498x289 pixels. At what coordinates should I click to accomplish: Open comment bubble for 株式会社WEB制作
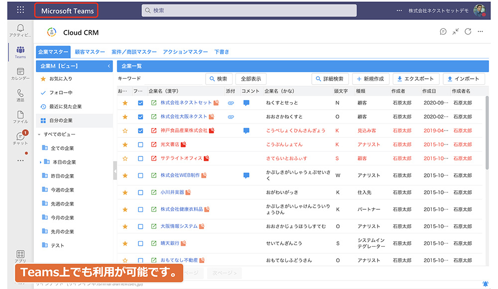246,175
